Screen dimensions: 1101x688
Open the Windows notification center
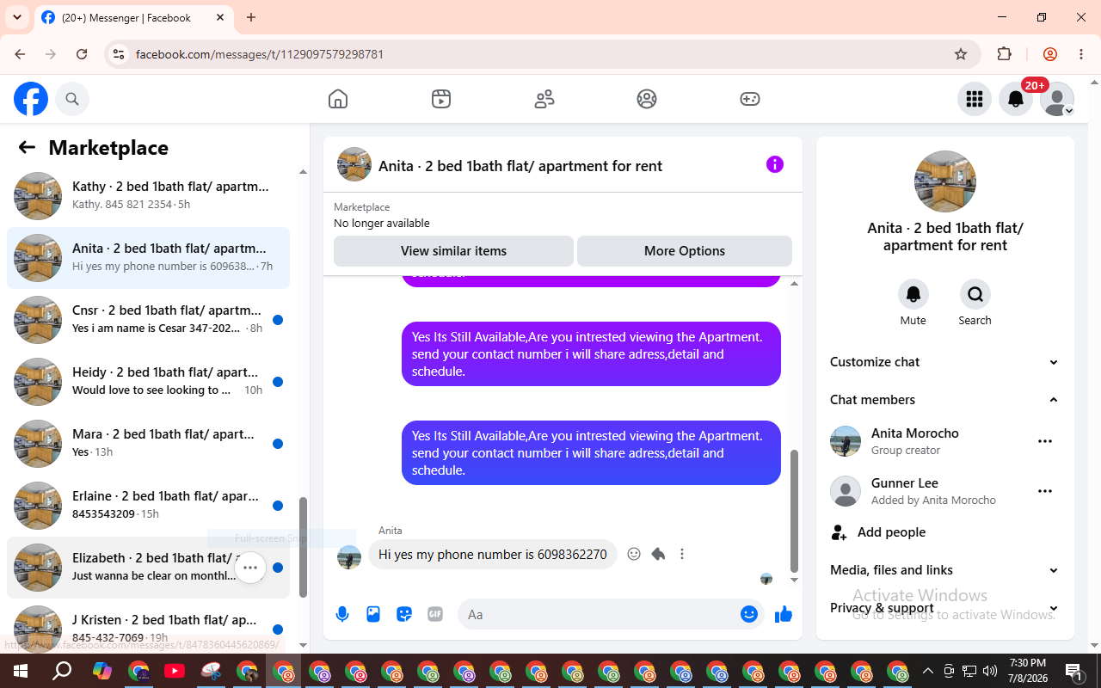pos(1073,671)
